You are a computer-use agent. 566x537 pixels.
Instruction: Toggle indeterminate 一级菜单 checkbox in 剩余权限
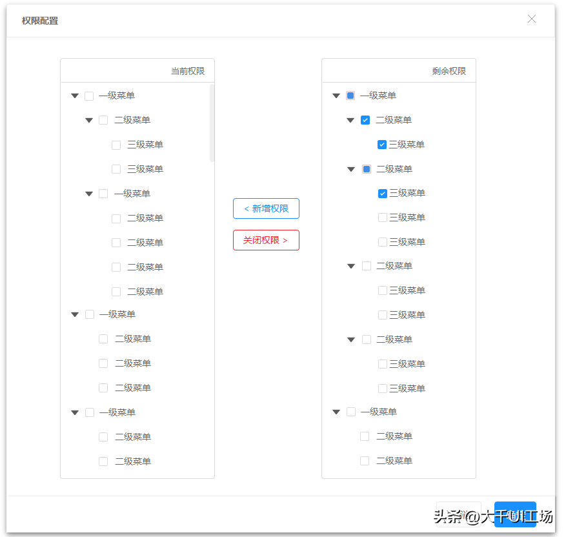tap(350, 96)
